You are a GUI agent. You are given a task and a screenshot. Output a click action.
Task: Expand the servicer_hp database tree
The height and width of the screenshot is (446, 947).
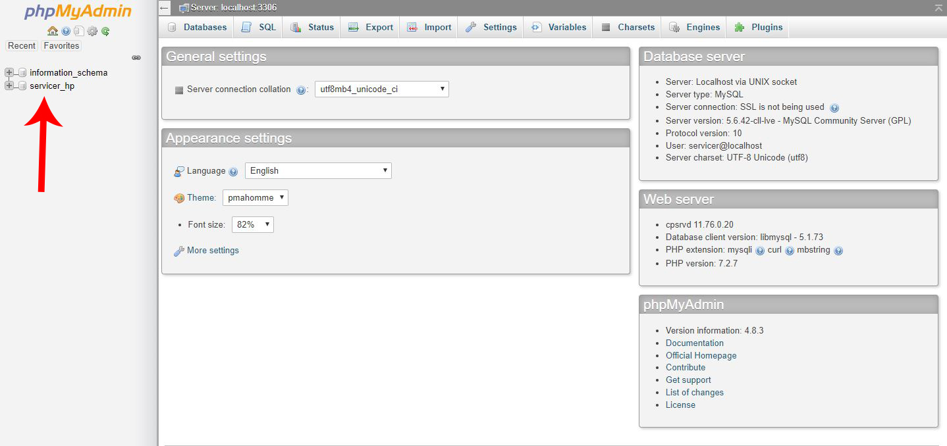coord(9,86)
